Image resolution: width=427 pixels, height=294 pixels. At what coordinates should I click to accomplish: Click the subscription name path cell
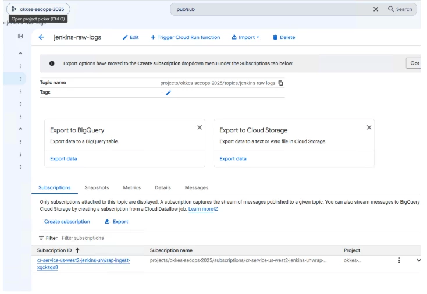tap(239, 260)
